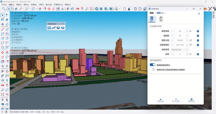Choose the 3D Text tool in left toolbar
Viewport: 216px width, 114px height.
(7, 80)
